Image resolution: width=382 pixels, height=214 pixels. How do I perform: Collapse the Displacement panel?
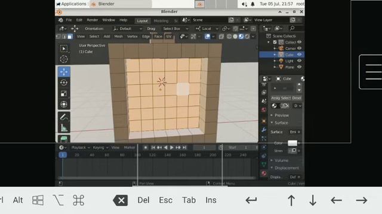(x=286, y=168)
